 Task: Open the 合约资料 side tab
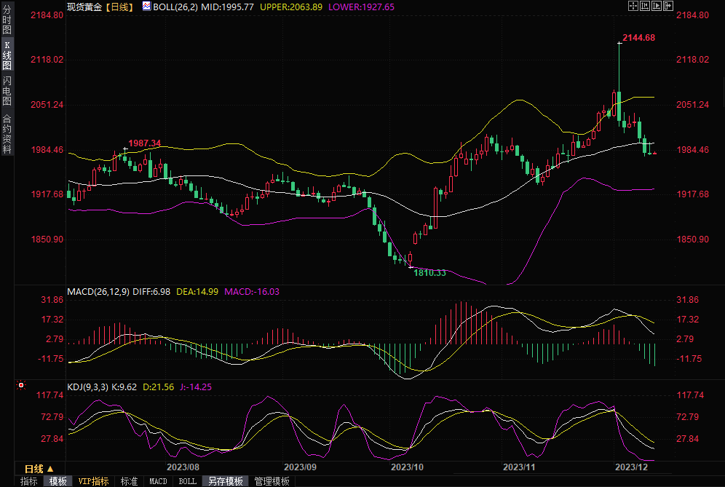coord(7,133)
